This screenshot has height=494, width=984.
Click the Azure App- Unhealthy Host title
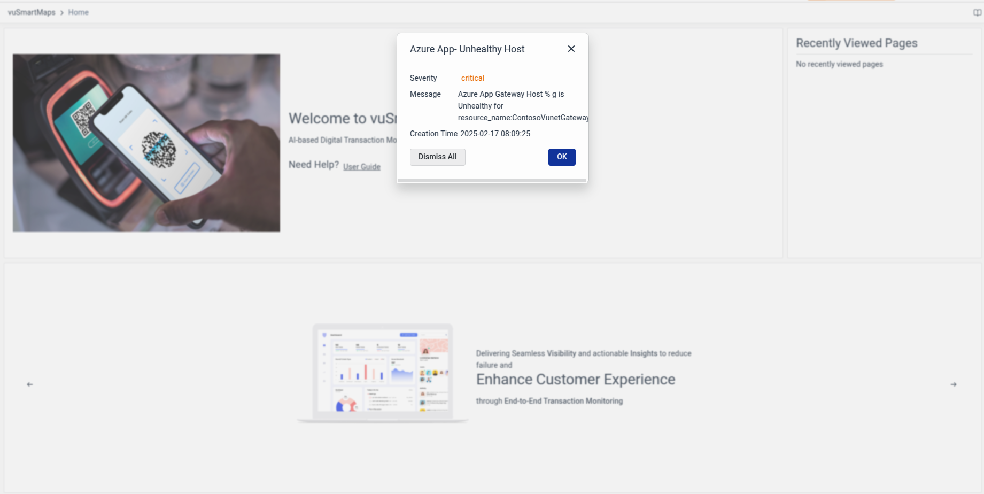click(x=467, y=49)
